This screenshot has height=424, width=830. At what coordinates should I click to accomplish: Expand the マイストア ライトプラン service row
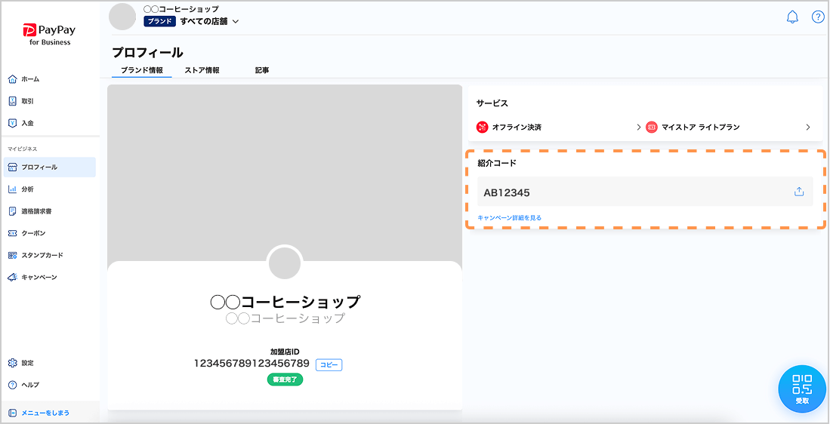[728, 128]
